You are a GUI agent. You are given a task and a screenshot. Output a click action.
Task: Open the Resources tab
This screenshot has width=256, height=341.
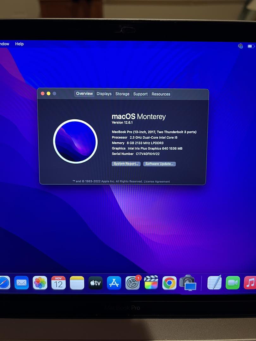(x=161, y=94)
